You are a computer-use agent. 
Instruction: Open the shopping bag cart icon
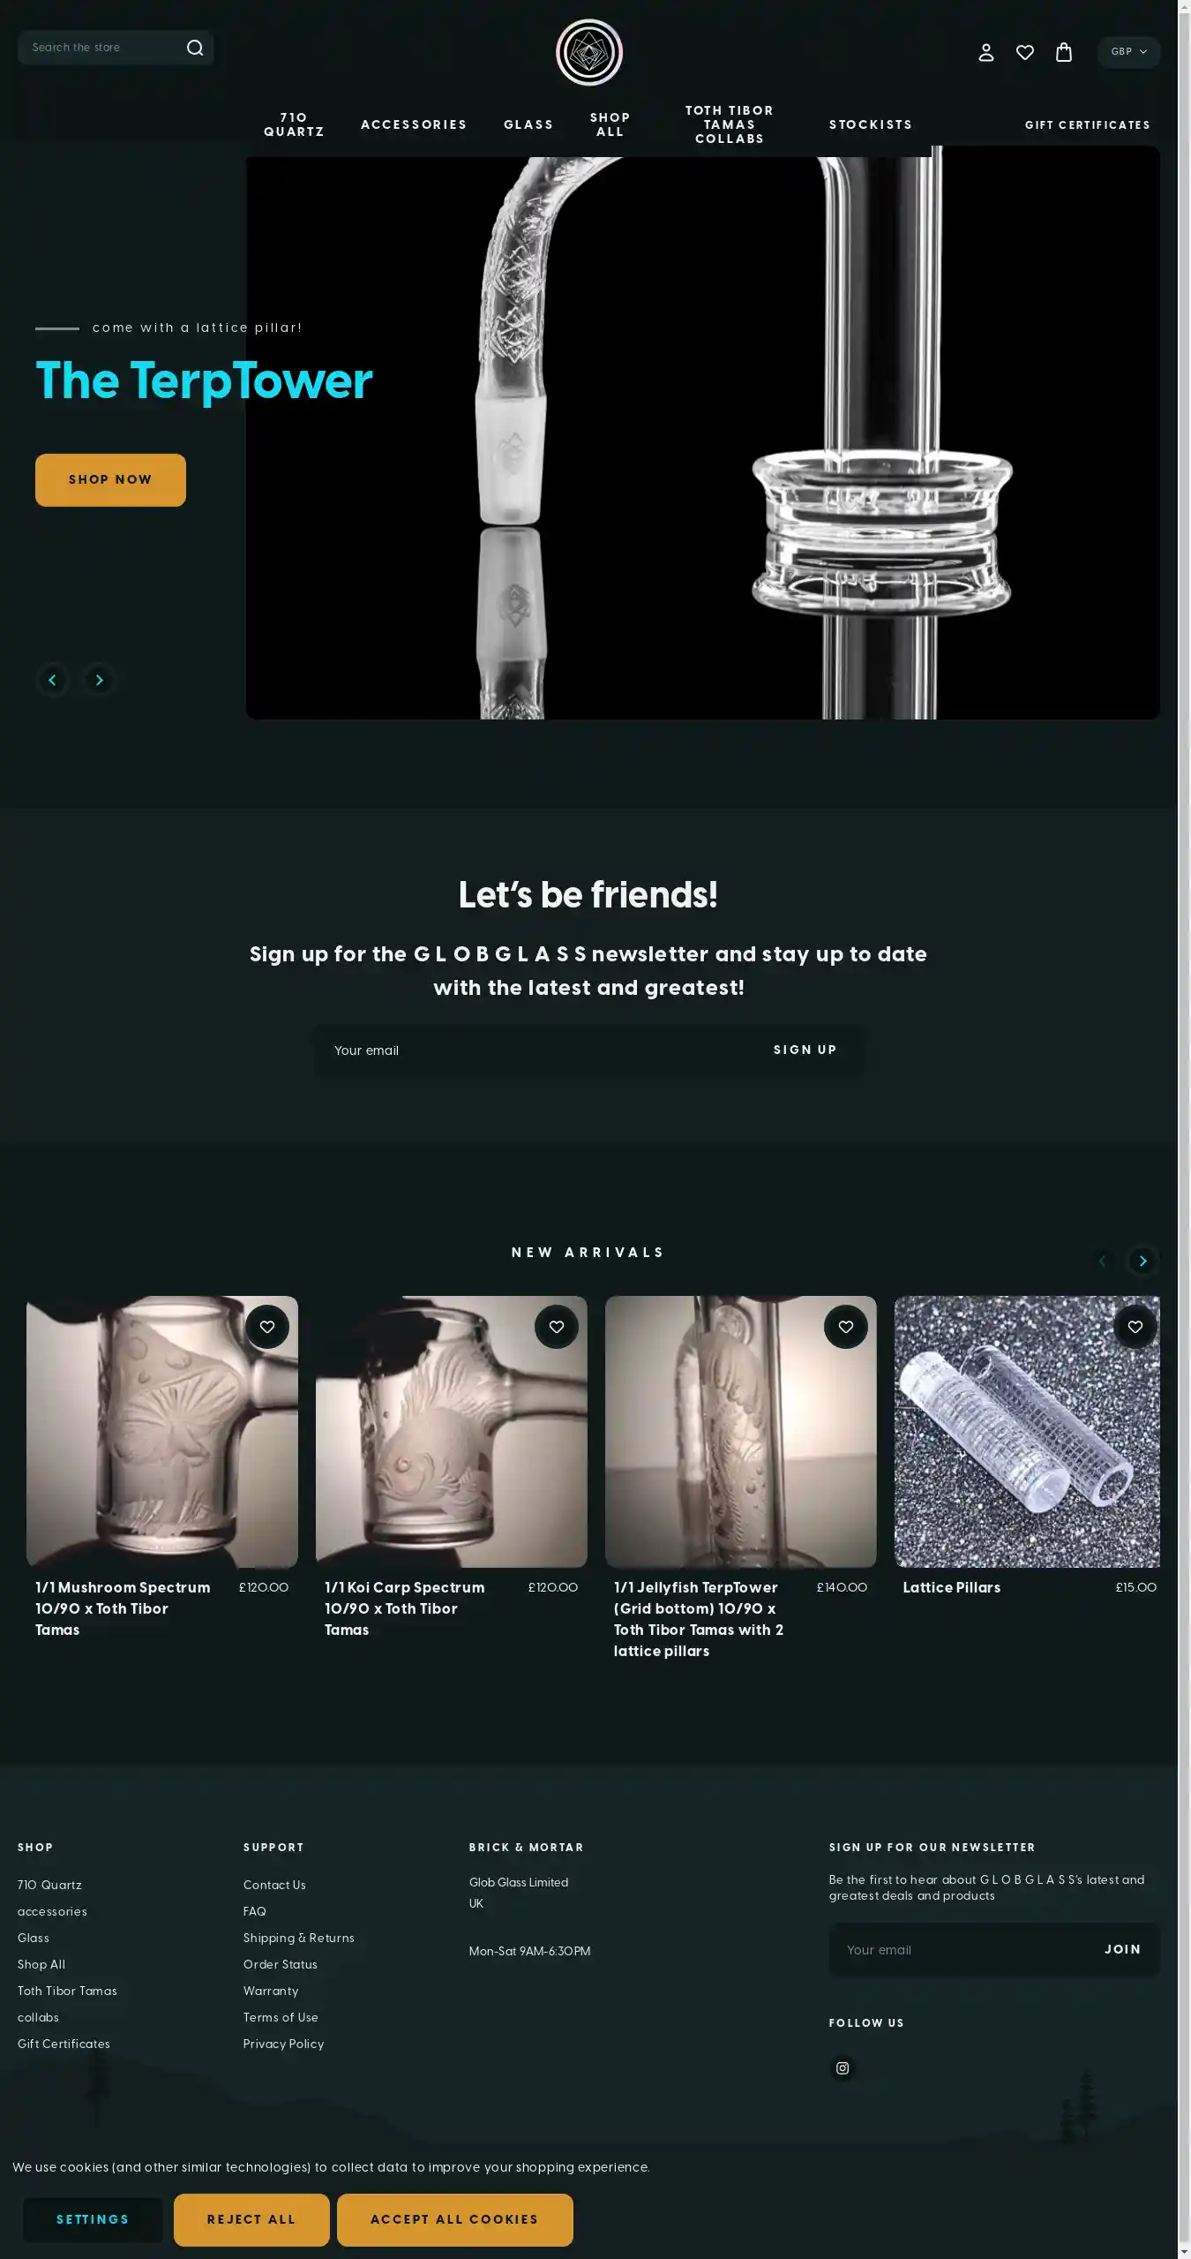[1064, 53]
